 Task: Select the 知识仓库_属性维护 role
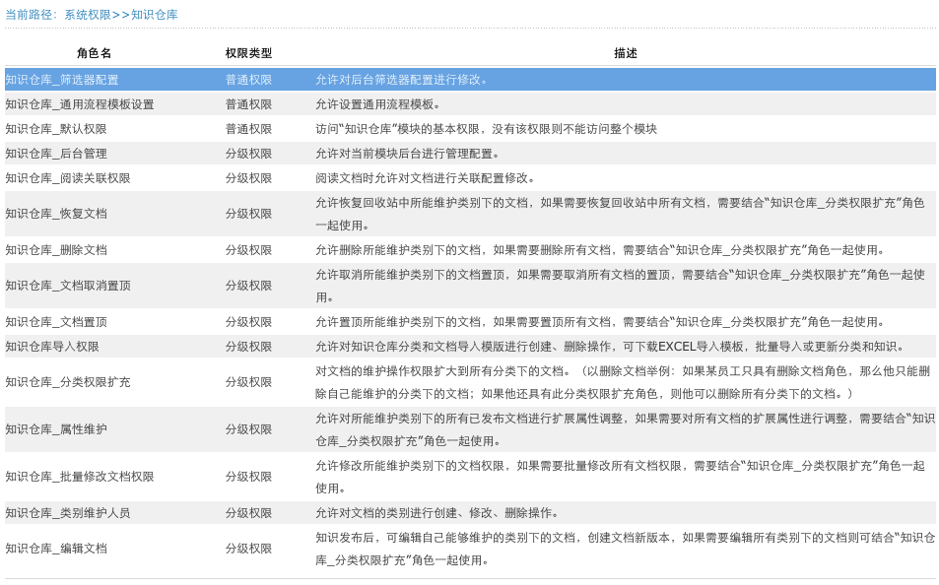pos(56,429)
